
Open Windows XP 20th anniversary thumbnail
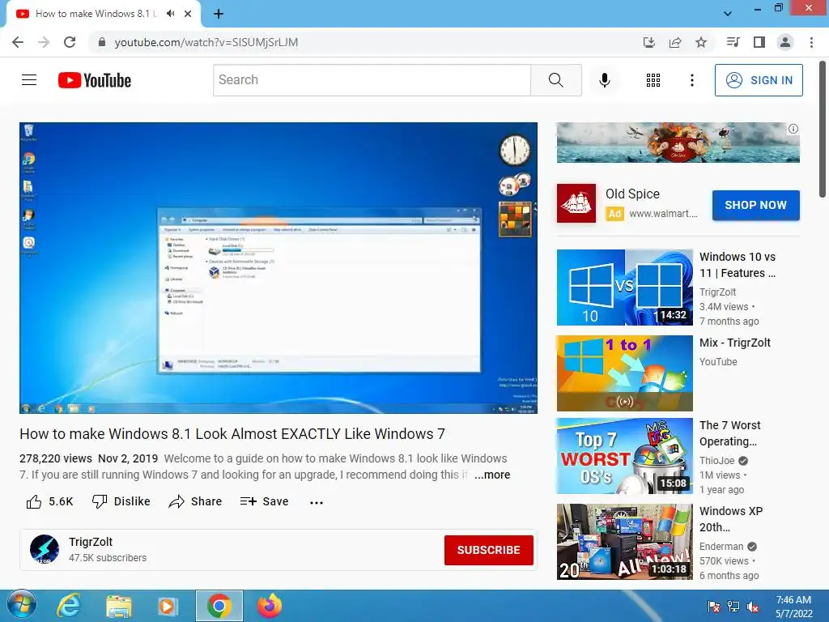(624, 542)
